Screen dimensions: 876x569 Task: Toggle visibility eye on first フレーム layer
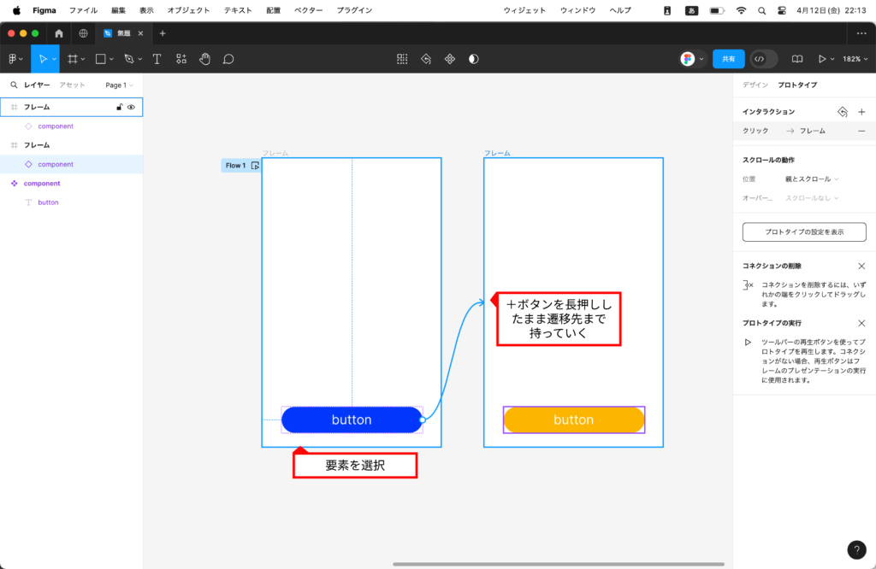tap(132, 108)
